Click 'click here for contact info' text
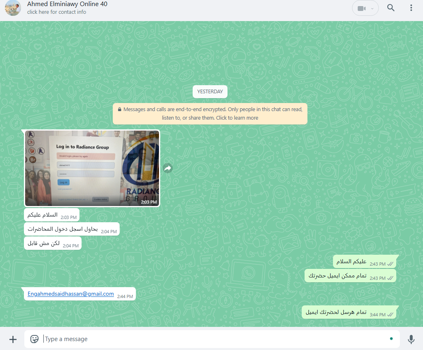 [57, 12]
